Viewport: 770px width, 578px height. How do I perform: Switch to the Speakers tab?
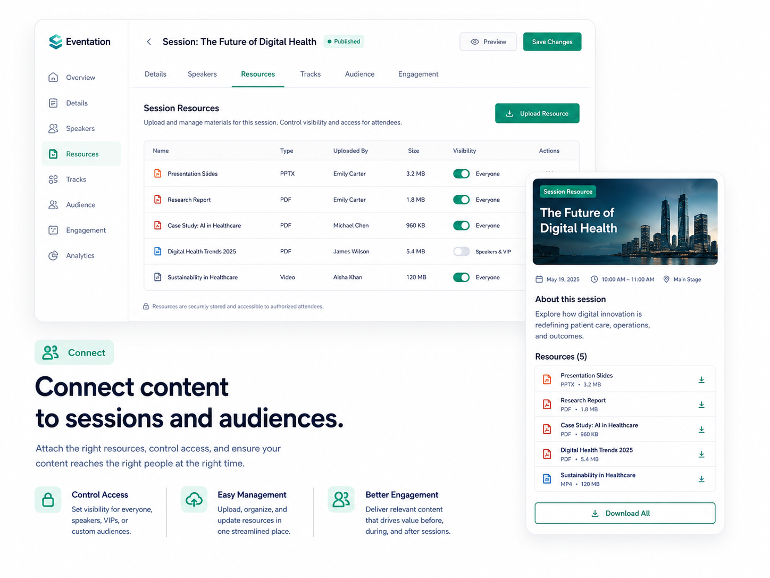click(x=202, y=74)
